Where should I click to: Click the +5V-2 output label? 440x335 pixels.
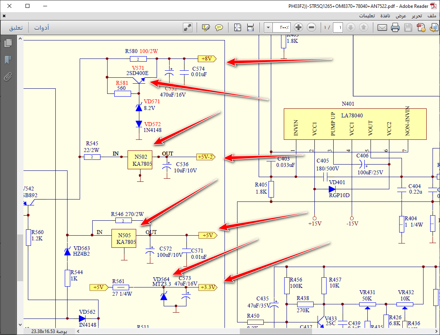coord(206,157)
